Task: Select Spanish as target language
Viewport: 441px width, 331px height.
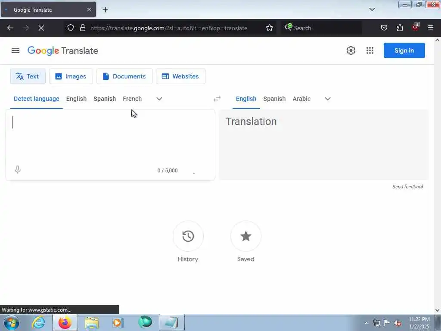Action: click(274, 99)
